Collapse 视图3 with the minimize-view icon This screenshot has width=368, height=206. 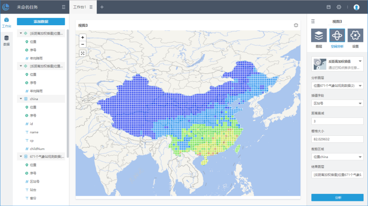coord(296,25)
